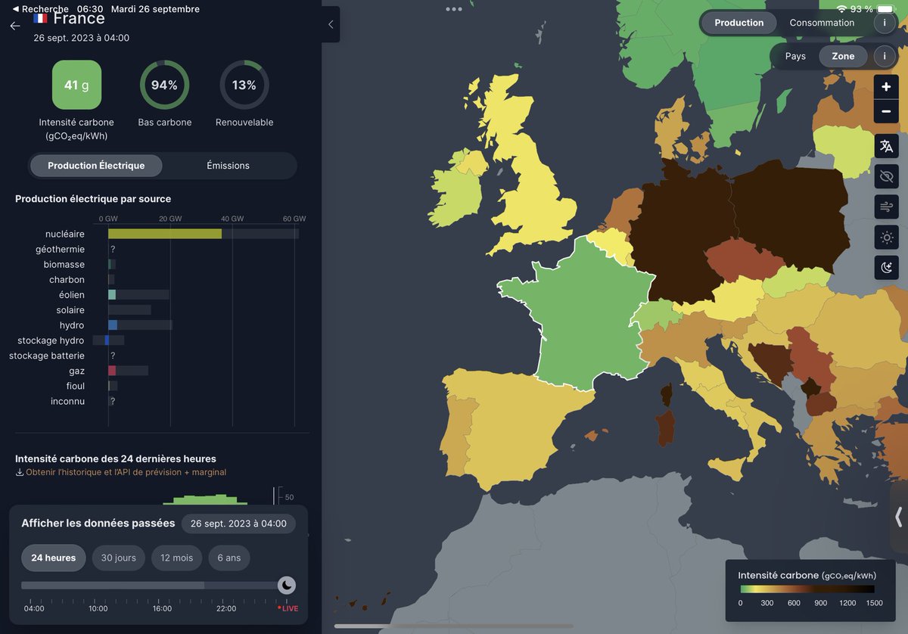This screenshot has width=908, height=634.
Task: Click the battery status icon
Action: pos(886,9)
